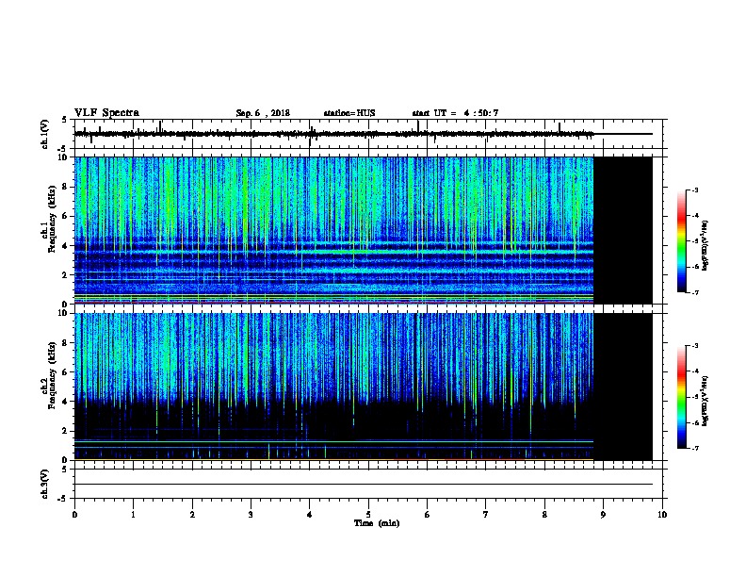The image size is (746, 577).
Task: Click the "4" tick on the Time axis
Action: pyautogui.click(x=310, y=514)
